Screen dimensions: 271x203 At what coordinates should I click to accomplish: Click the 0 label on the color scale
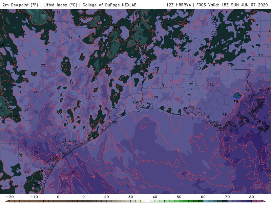pos(58,197)
